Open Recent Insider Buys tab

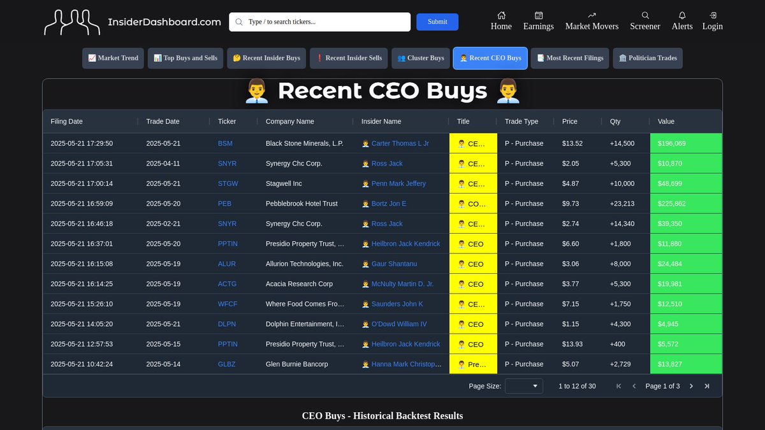pyautogui.click(x=266, y=58)
